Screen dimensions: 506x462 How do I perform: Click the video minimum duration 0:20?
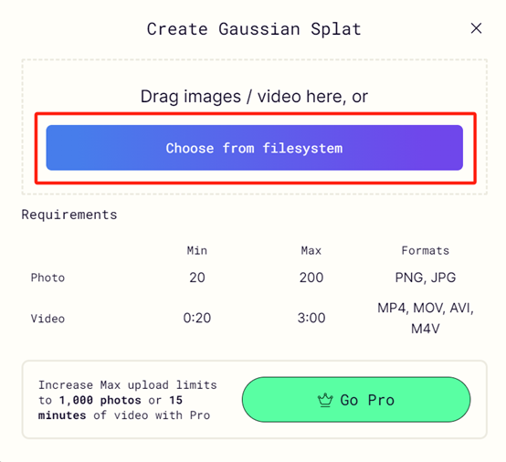(x=197, y=318)
